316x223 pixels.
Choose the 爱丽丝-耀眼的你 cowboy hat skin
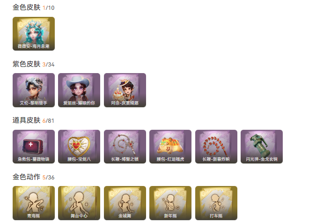point(79,90)
